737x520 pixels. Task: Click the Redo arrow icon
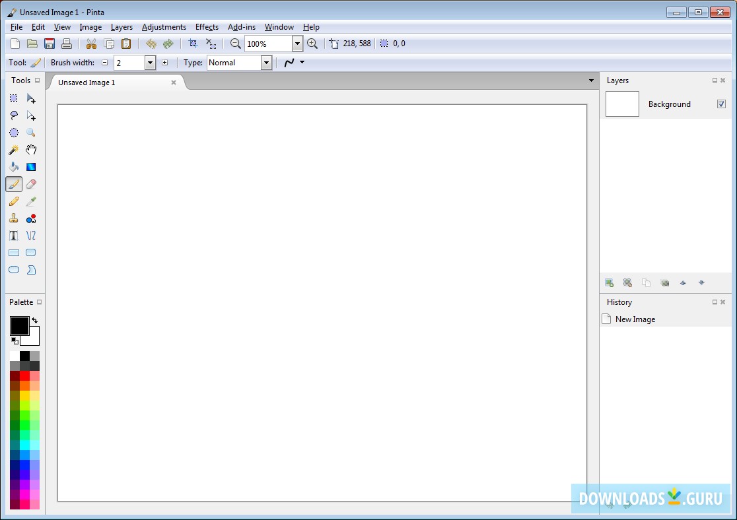(168, 44)
